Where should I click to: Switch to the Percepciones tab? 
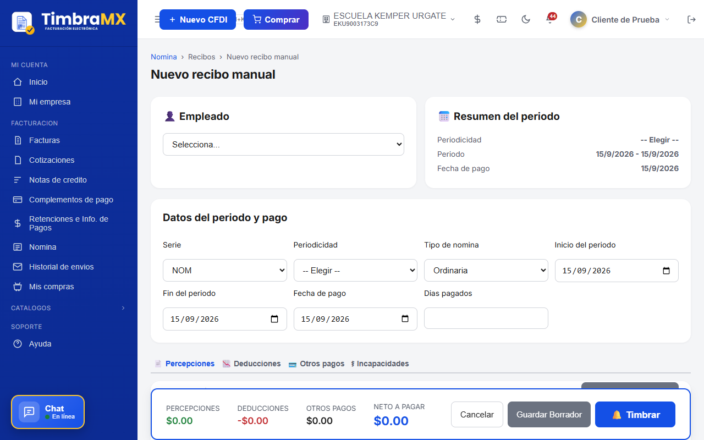[x=185, y=364]
